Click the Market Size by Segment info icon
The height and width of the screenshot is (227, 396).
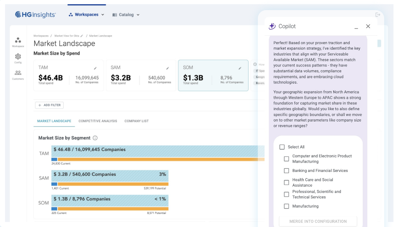[95, 138]
